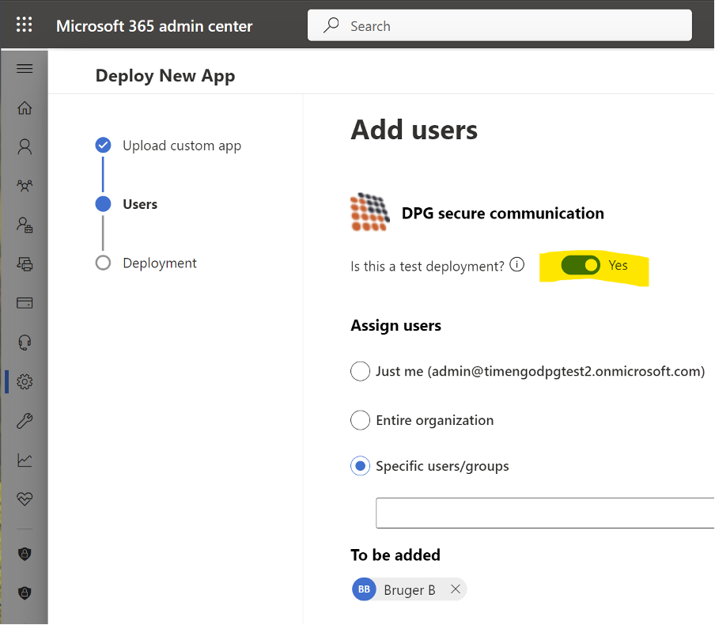This screenshot has height=625, width=715.
Task: Open the Reports chart icon
Action: point(25,460)
